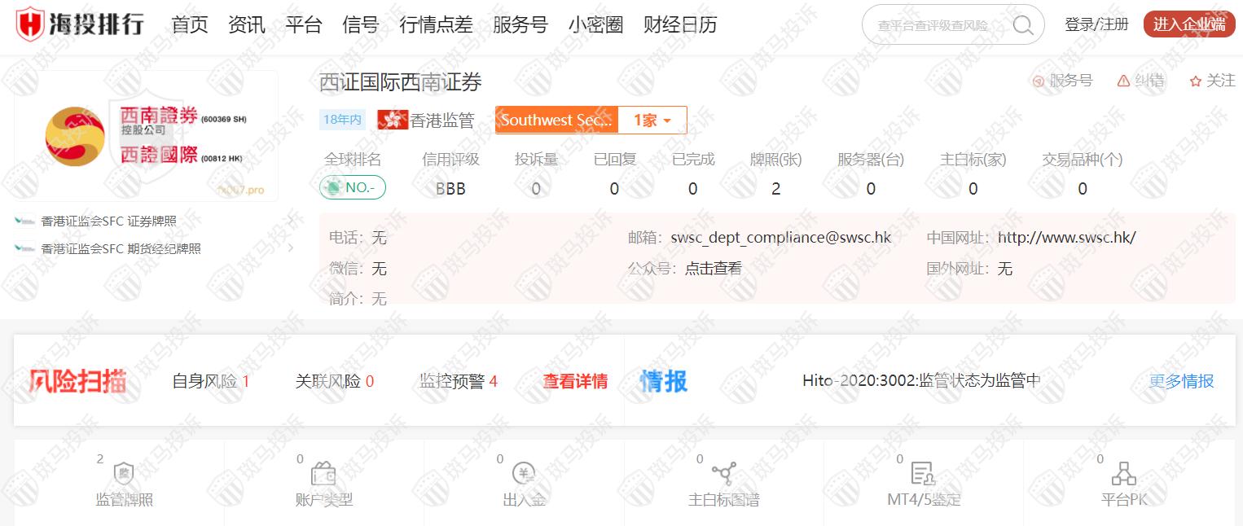Focus the platform search input field
Viewport: 1243px width, 526px height.
click(x=937, y=25)
